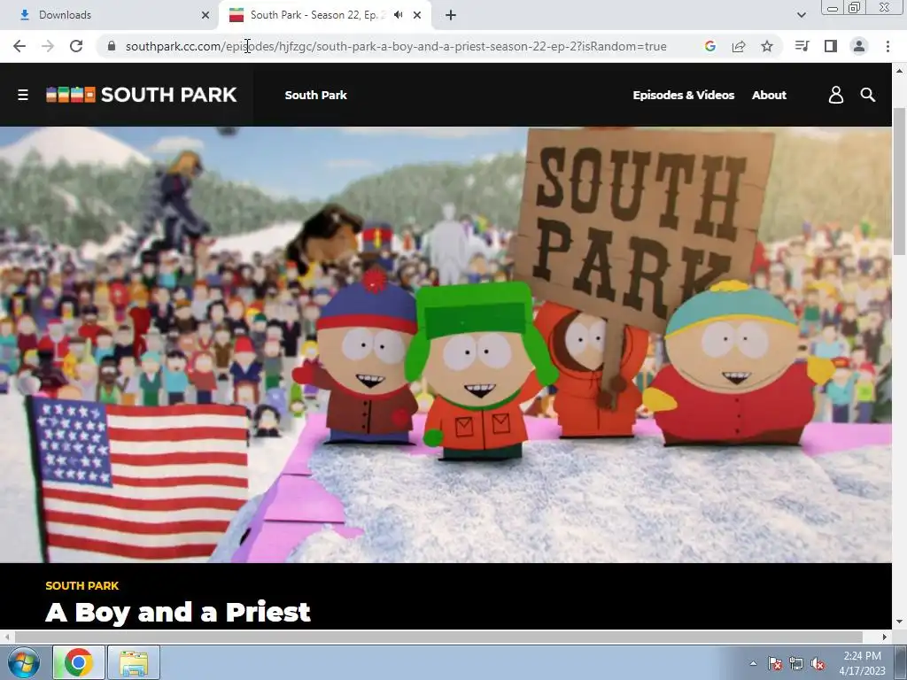This screenshot has height=680, width=907.
Task: Click the Action Center flag icon
Action: 775,663
